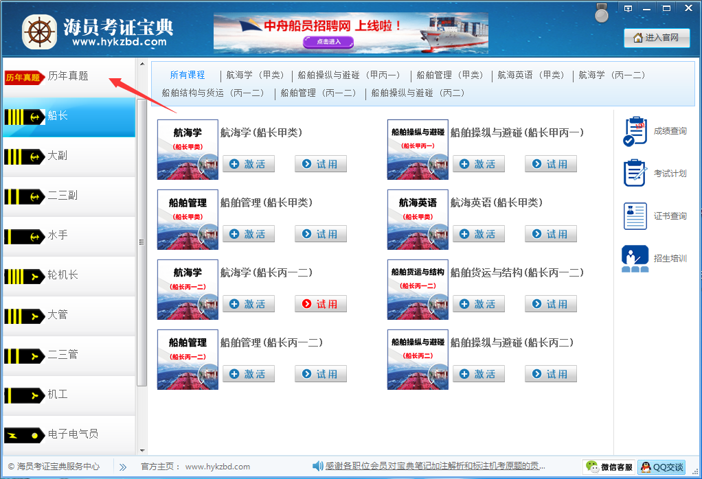This screenshot has height=479, width=702.
Task: Click the sidebar scroll-up arrow
Action: [x=142, y=65]
